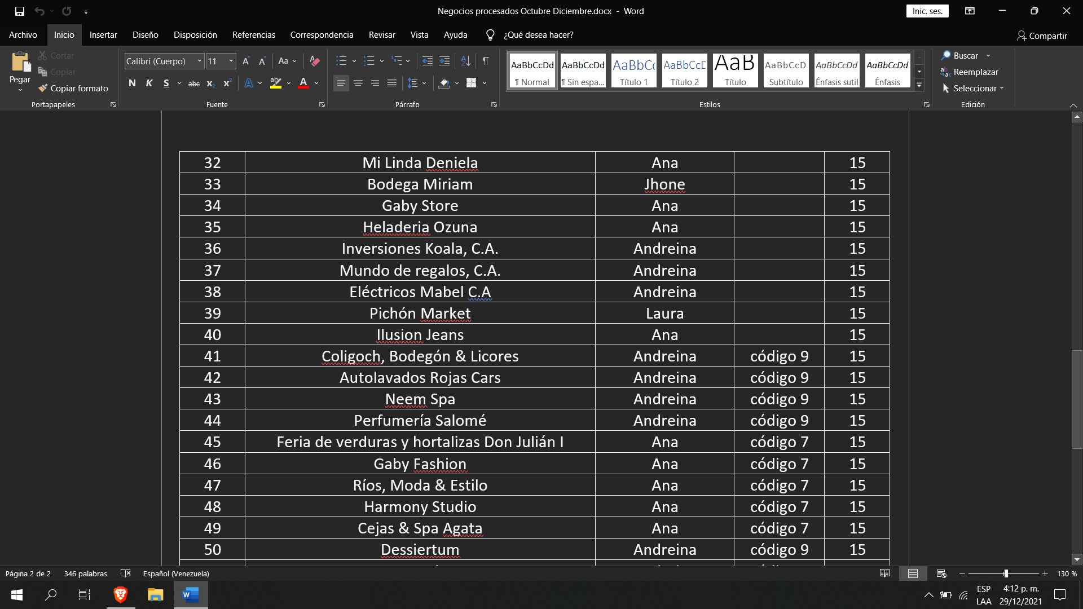Increase paragraph indent
Image resolution: width=1083 pixels, height=609 pixels.
[x=444, y=61]
